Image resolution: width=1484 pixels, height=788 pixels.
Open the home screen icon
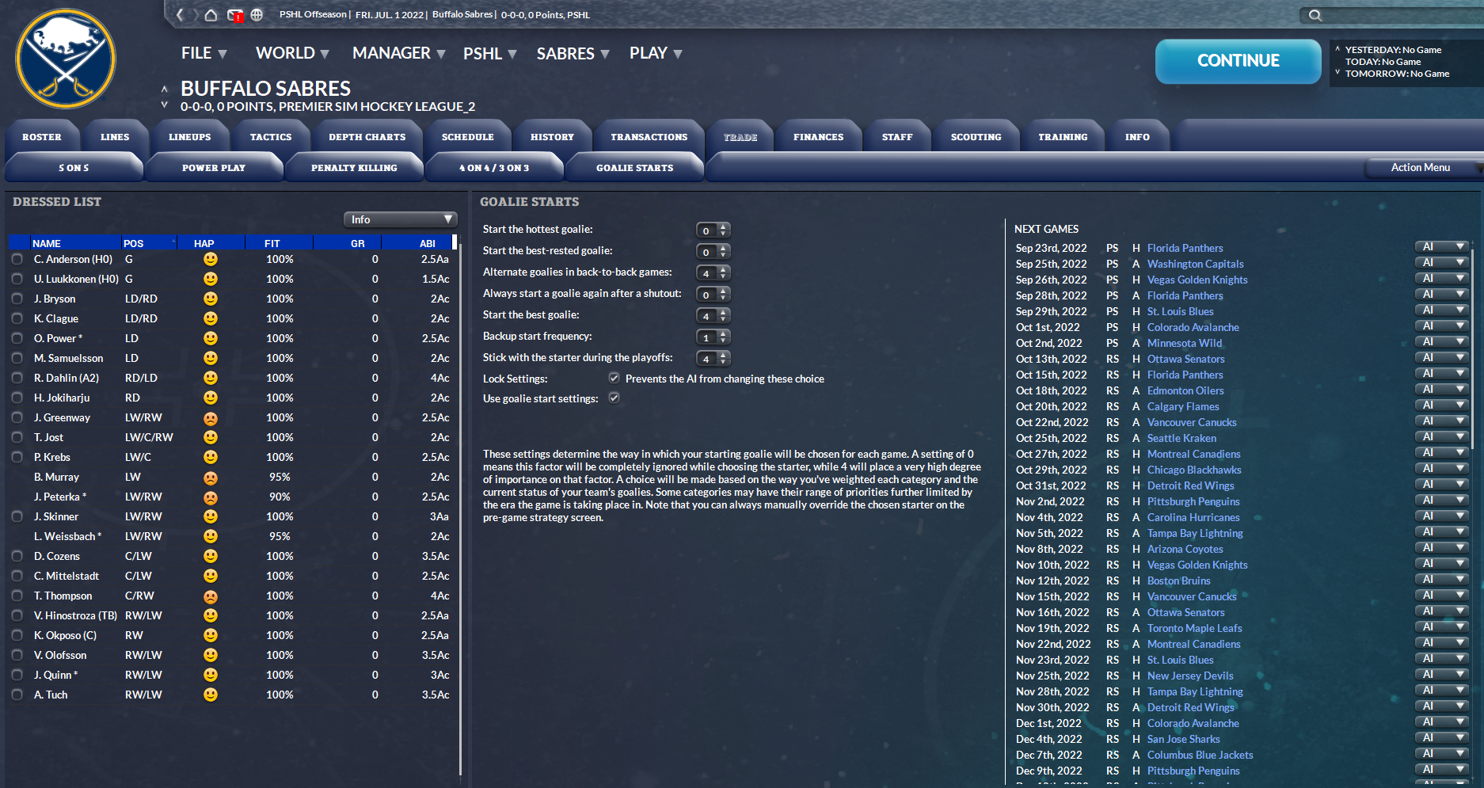click(x=211, y=14)
